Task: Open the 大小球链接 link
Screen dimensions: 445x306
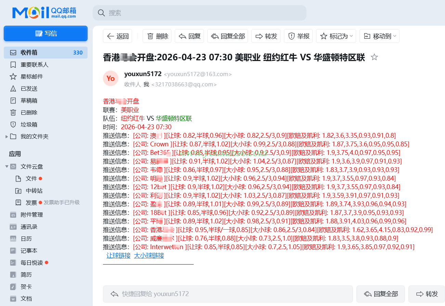Action: coord(149,255)
